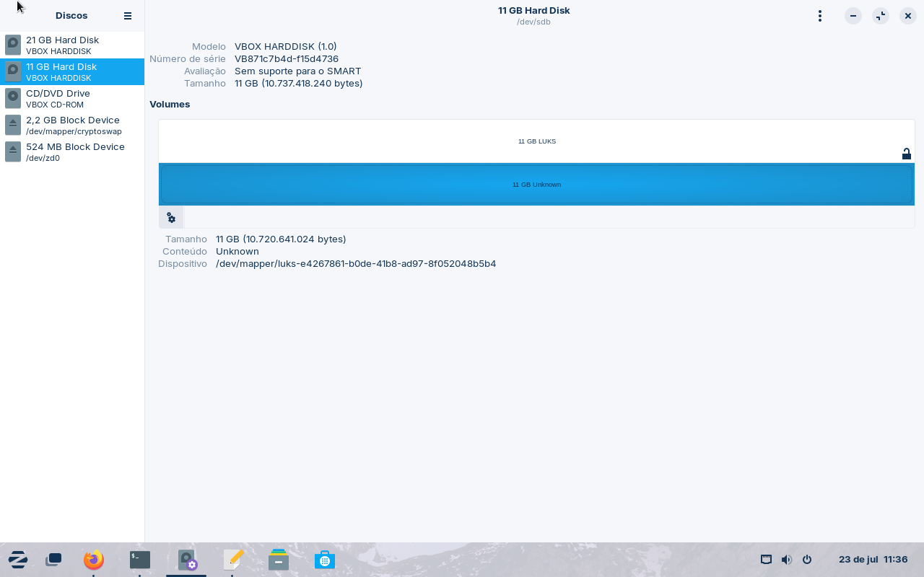Viewport: 924px width, 577px height.
Task: Open the drive options three-dot menu
Action: [819, 16]
